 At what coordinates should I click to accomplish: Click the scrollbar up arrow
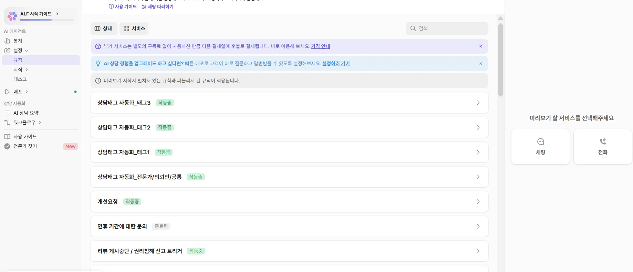click(x=501, y=18)
